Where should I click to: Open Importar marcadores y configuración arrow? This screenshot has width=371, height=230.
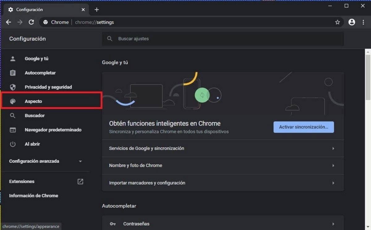[x=333, y=183]
